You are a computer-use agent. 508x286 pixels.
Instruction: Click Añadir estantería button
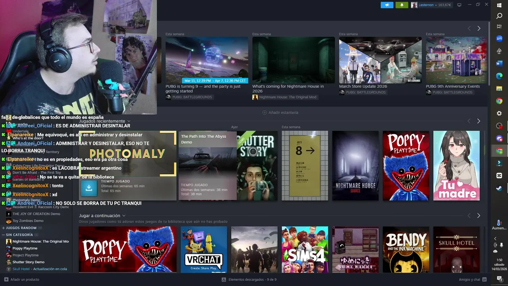280,112
